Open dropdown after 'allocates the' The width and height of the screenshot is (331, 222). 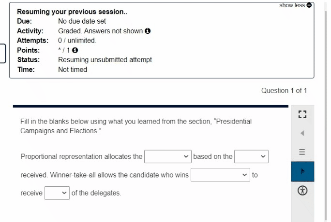[x=167, y=156]
